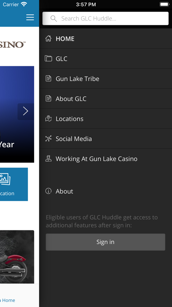
Task: Open Social Media menu entry
Action: [x=105, y=138]
